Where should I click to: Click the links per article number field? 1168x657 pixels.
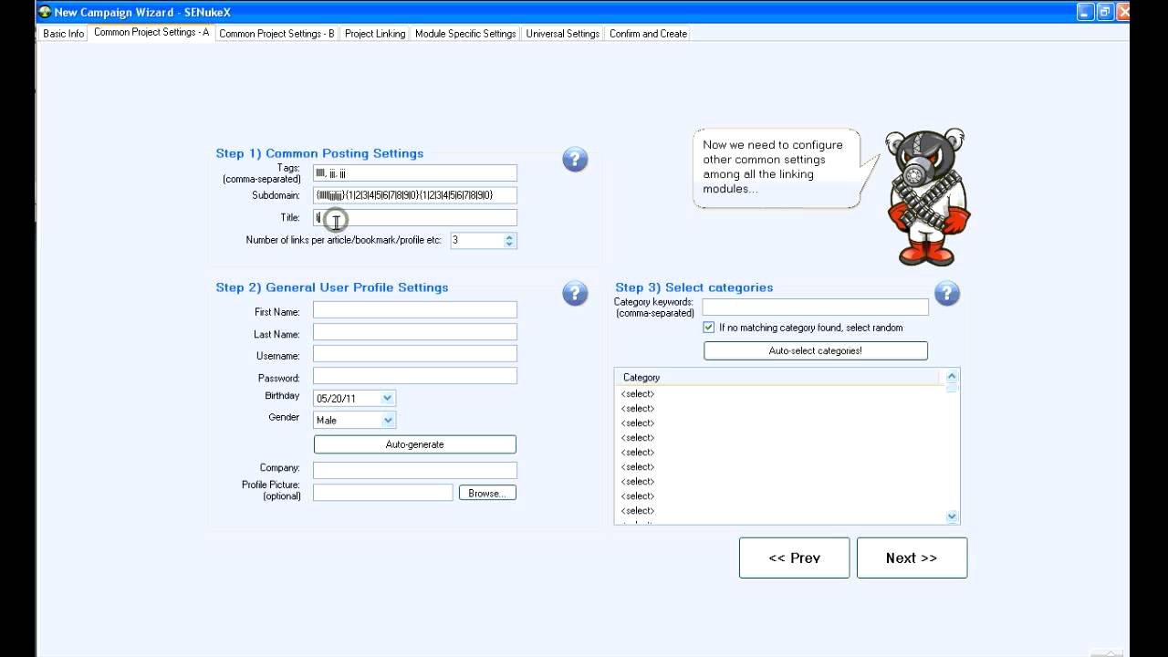coord(476,240)
